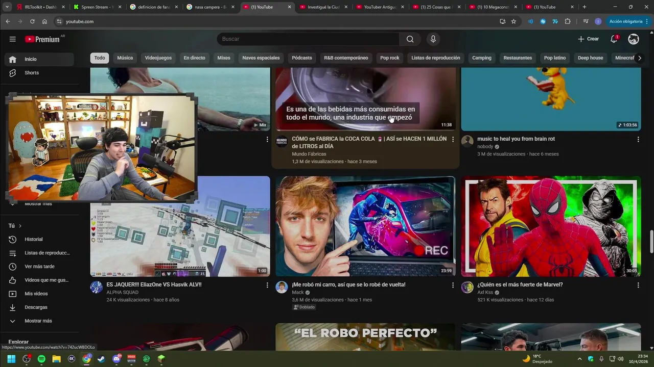Open Inicio in the sidebar
Image resolution: width=654 pixels, height=367 pixels.
click(40, 59)
